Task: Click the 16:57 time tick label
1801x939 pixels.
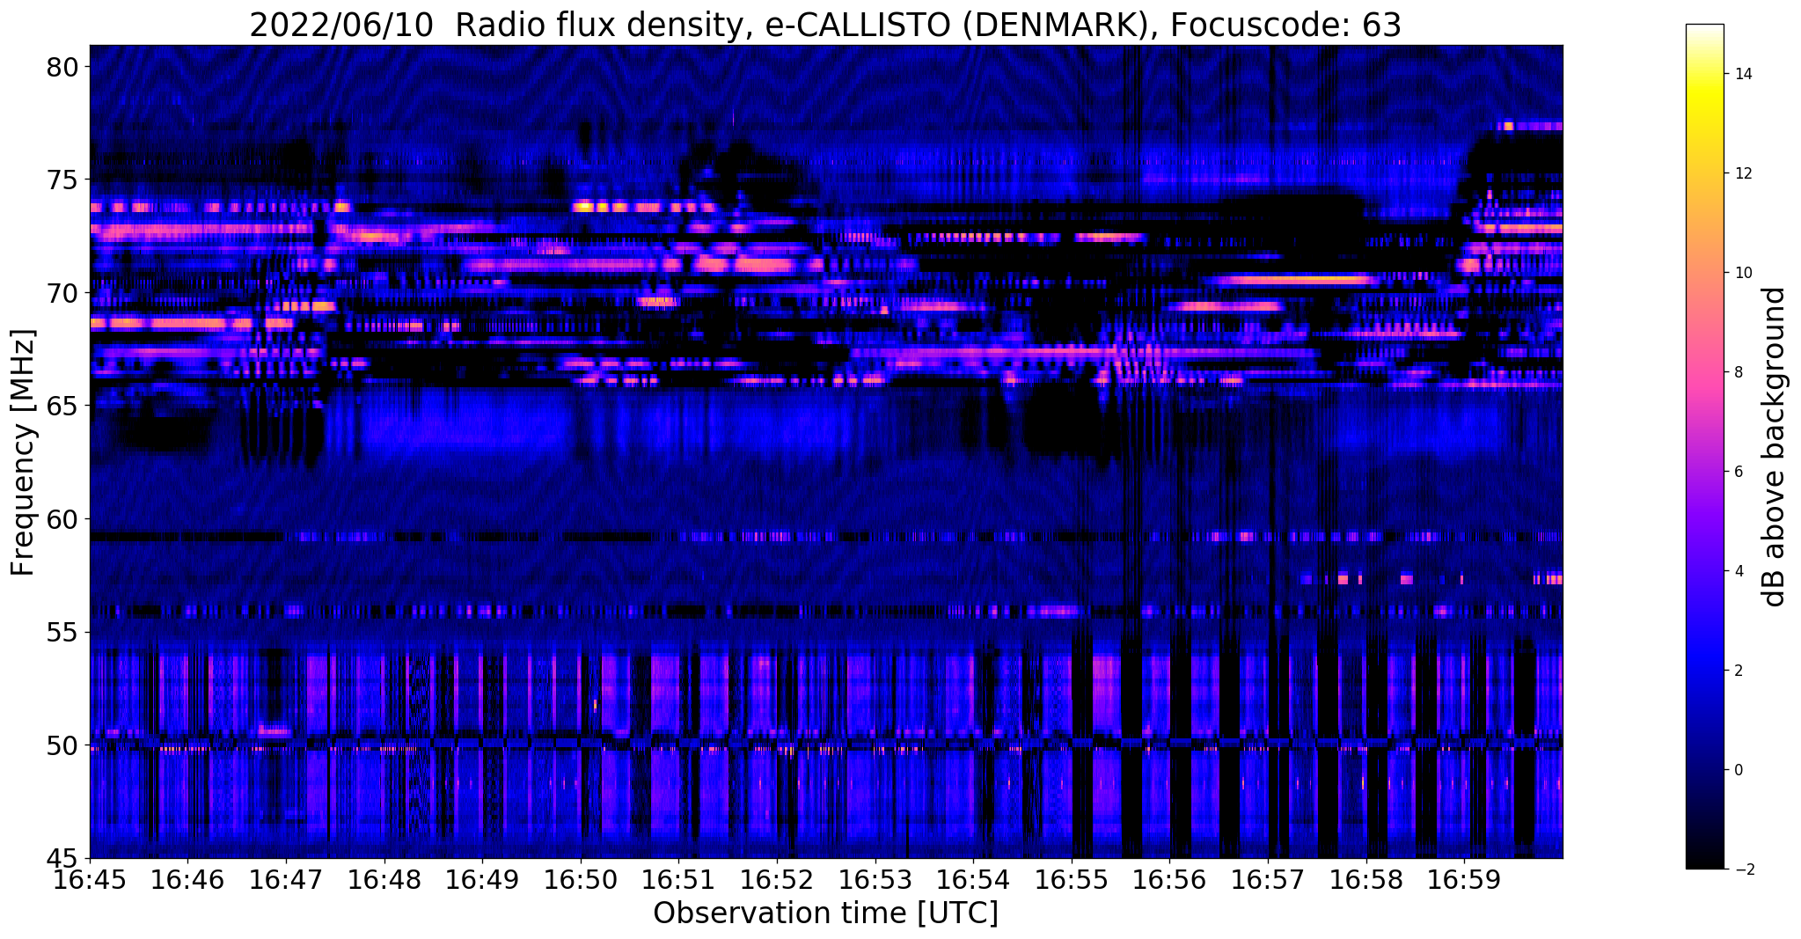Action: pyautogui.click(x=1268, y=880)
